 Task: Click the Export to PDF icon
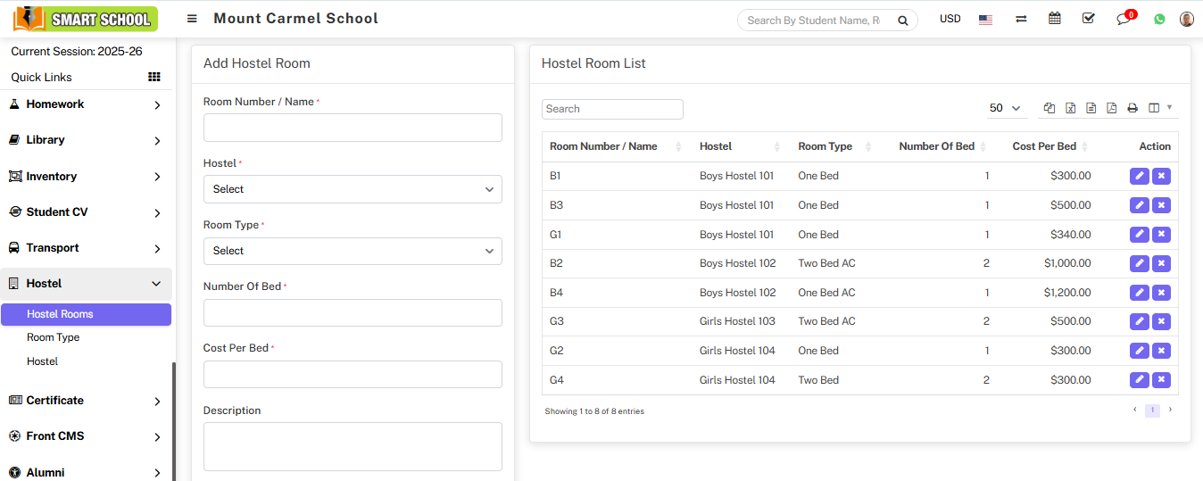[x=1111, y=108]
